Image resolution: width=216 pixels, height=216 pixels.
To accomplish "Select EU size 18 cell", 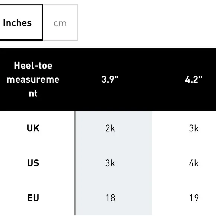I will click(110, 198).
